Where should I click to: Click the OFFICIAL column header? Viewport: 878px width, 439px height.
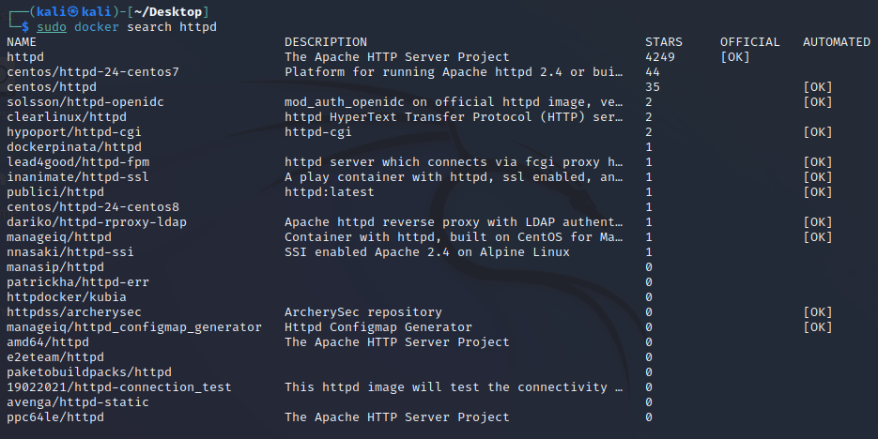[749, 42]
